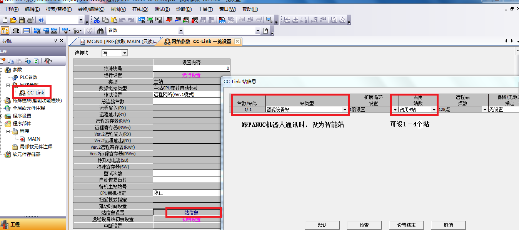This screenshot has width=519, height=230.
Task: Click the 设置结束 button
Action: [406, 225]
